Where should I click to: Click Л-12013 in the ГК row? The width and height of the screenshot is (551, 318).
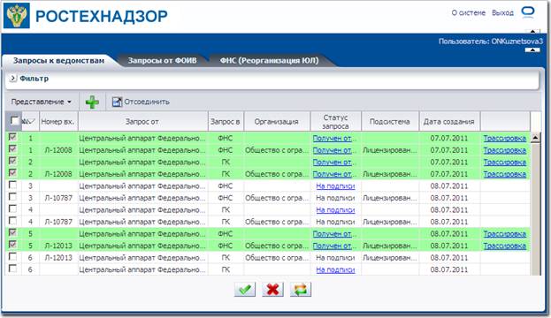(58, 258)
